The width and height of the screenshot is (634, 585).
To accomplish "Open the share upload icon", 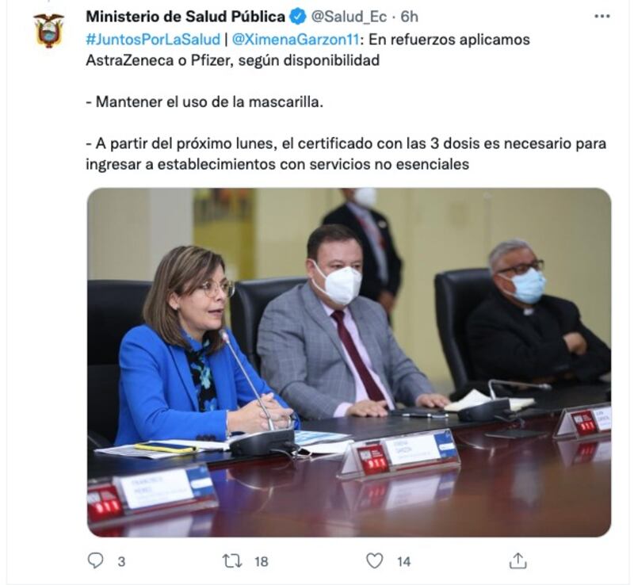I will coord(518,560).
